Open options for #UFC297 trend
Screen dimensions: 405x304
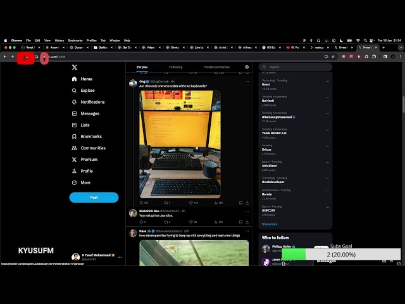click(x=327, y=207)
